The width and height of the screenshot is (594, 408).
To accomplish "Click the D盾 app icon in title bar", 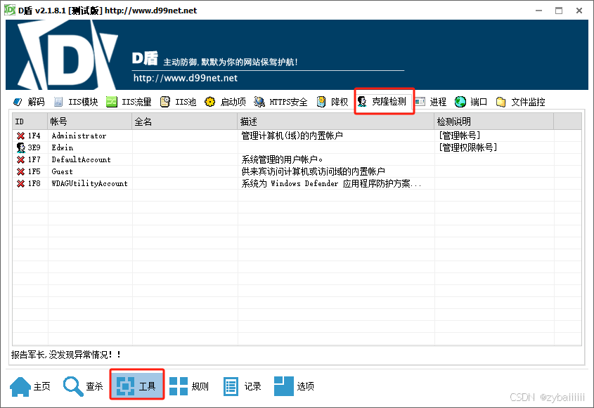I will pyautogui.click(x=10, y=11).
